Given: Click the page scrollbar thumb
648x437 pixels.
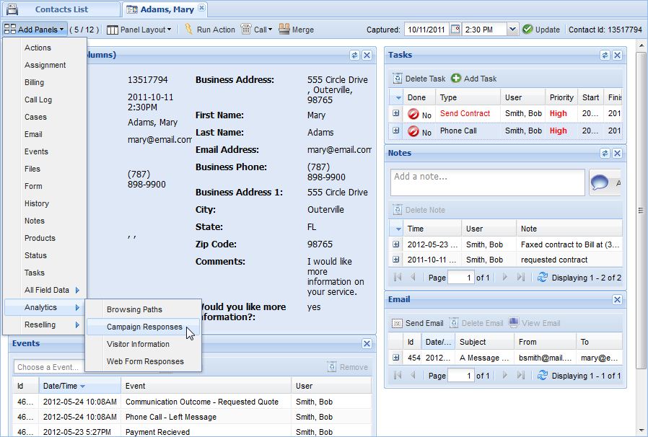Looking at the screenshot, I should point(641,211).
